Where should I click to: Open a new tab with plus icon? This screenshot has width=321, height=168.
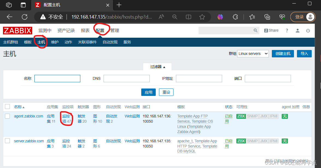(119, 5)
